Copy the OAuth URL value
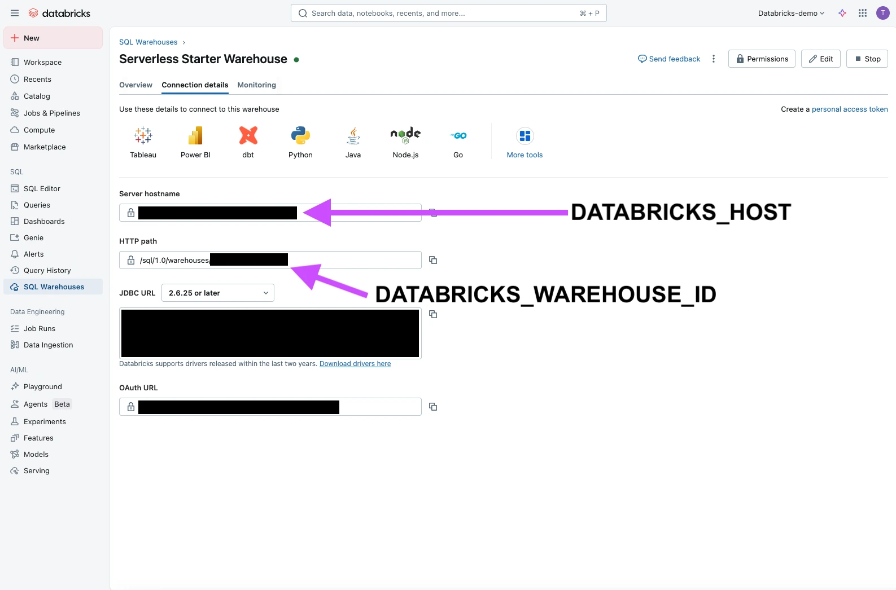The image size is (896, 590). coord(433,407)
